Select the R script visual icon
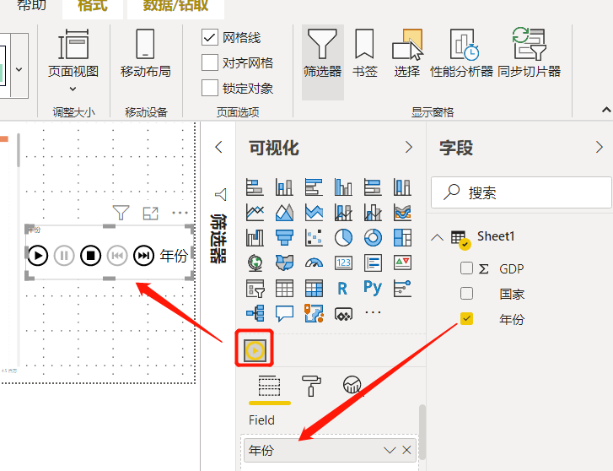Viewport: 613px width, 471px height. pyautogui.click(x=342, y=289)
